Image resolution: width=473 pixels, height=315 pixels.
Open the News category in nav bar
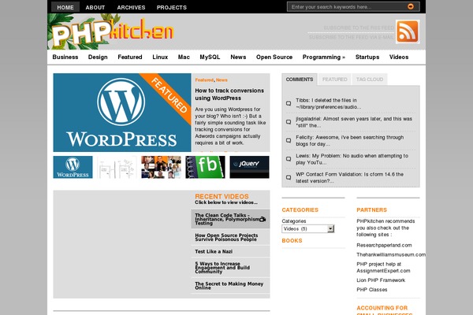238,57
